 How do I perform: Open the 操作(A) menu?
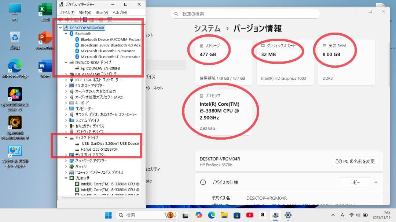[x=85, y=12]
